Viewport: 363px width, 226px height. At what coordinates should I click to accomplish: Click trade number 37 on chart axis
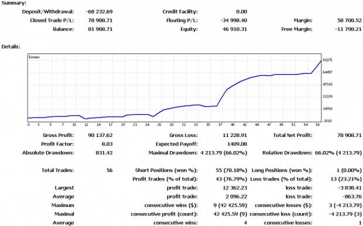pos(220,125)
